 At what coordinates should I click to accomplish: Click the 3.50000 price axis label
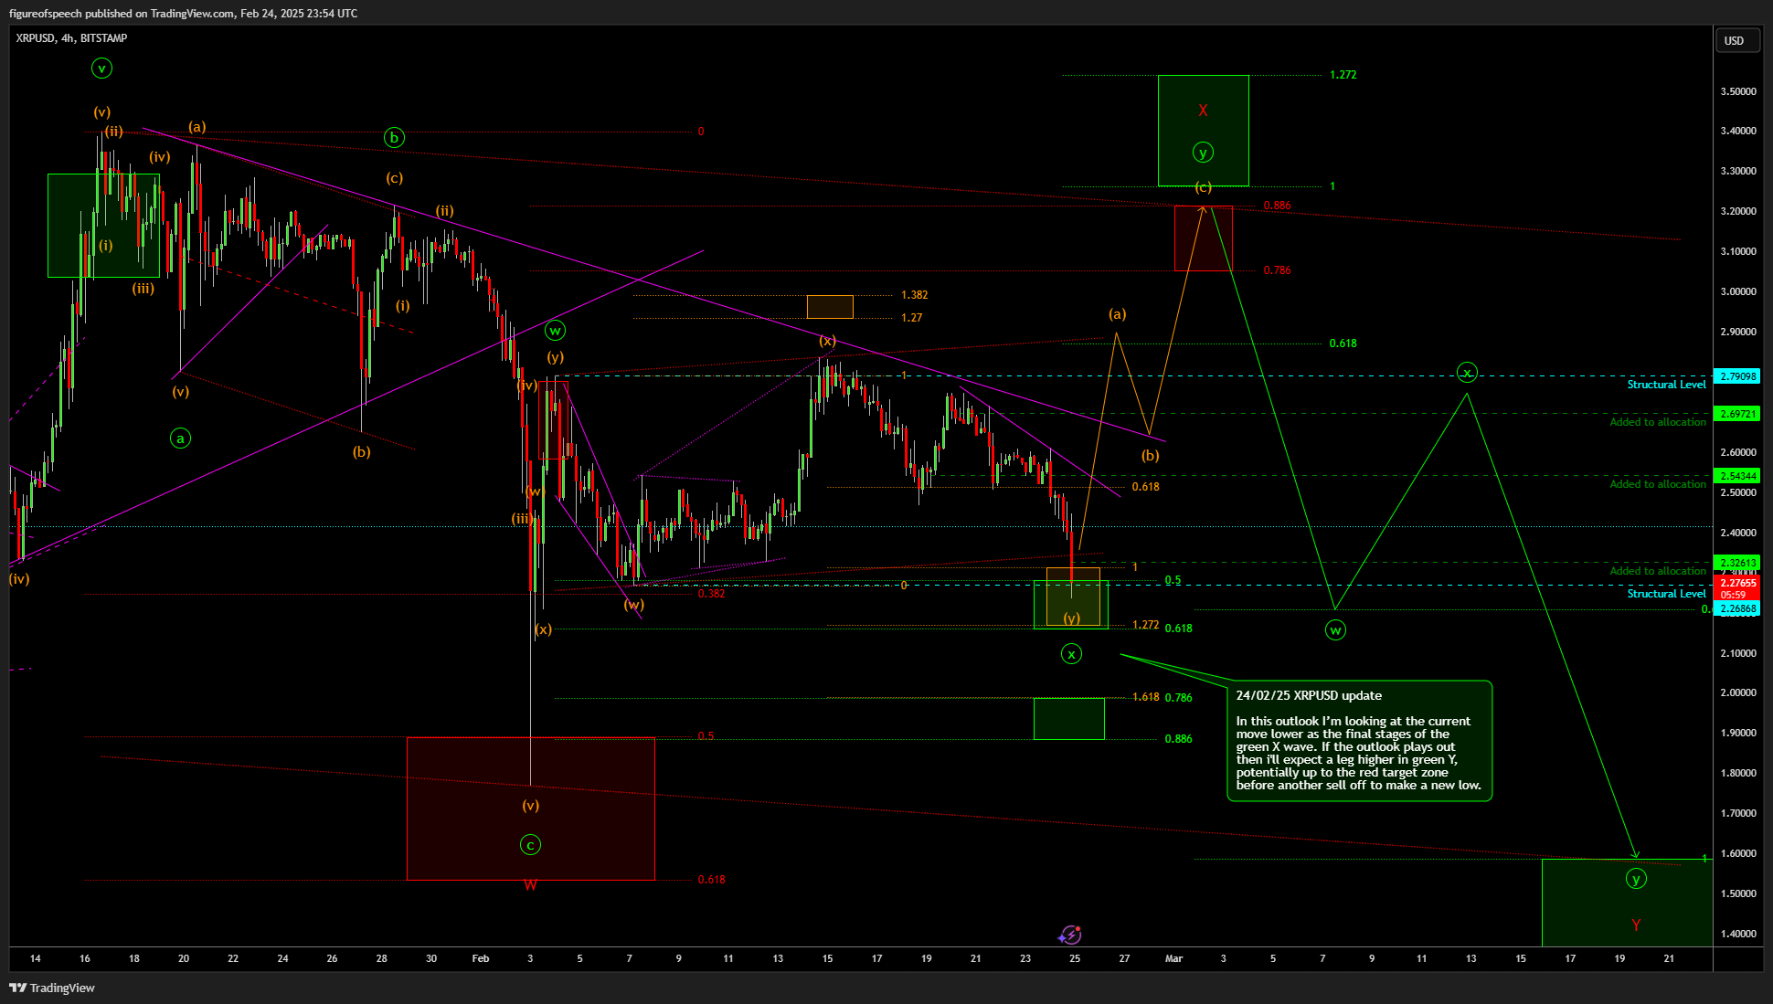[x=1738, y=91]
